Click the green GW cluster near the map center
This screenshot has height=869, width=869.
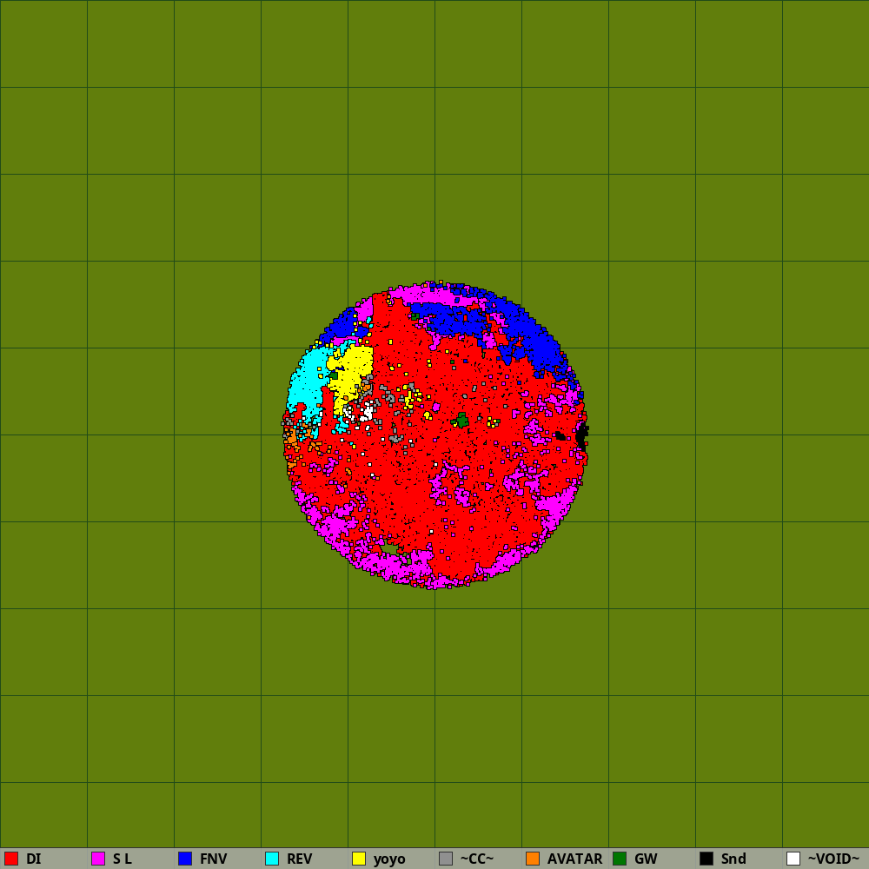coord(461,421)
